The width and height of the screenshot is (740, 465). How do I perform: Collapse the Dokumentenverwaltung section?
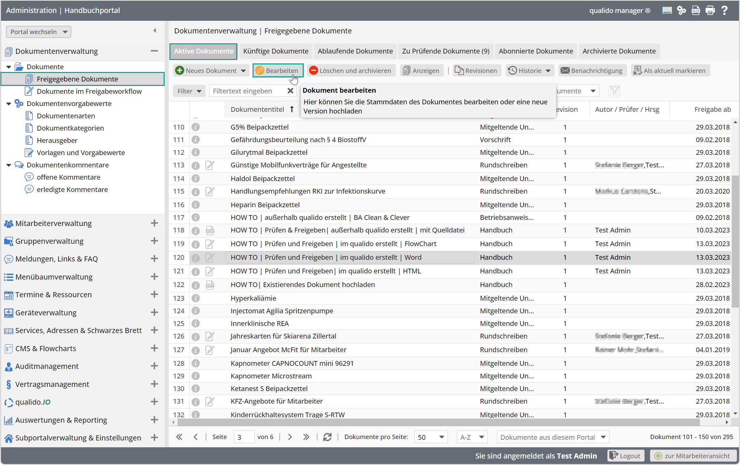click(x=154, y=51)
